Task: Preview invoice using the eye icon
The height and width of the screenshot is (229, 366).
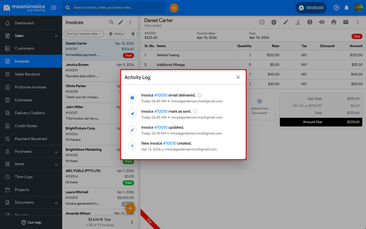Action: (x=322, y=22)
